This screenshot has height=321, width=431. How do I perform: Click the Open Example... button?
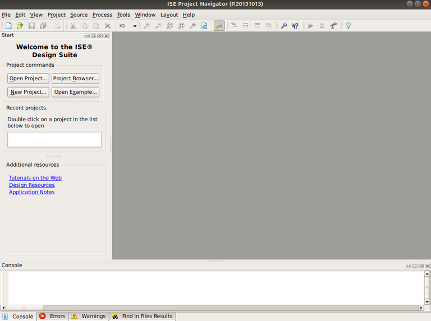(x=75, y=92)
